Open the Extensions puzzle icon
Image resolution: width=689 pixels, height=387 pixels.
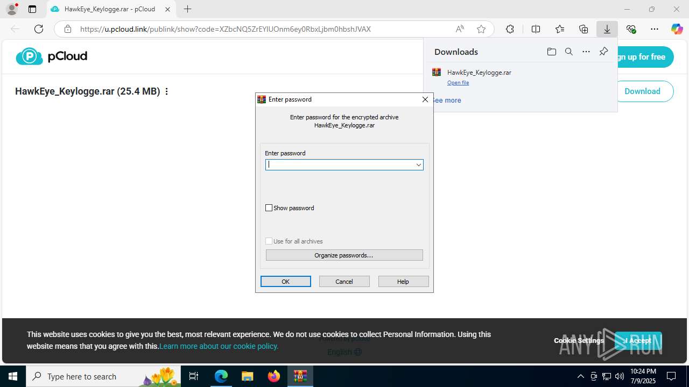point(510,29)
